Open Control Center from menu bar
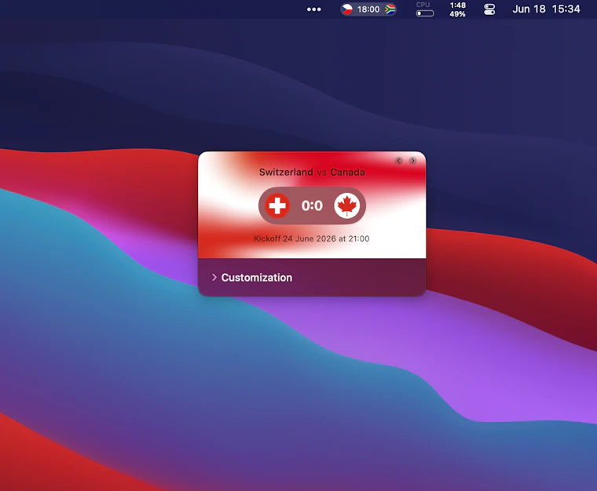The image size is (597, 491). click(x=489, y=9)
